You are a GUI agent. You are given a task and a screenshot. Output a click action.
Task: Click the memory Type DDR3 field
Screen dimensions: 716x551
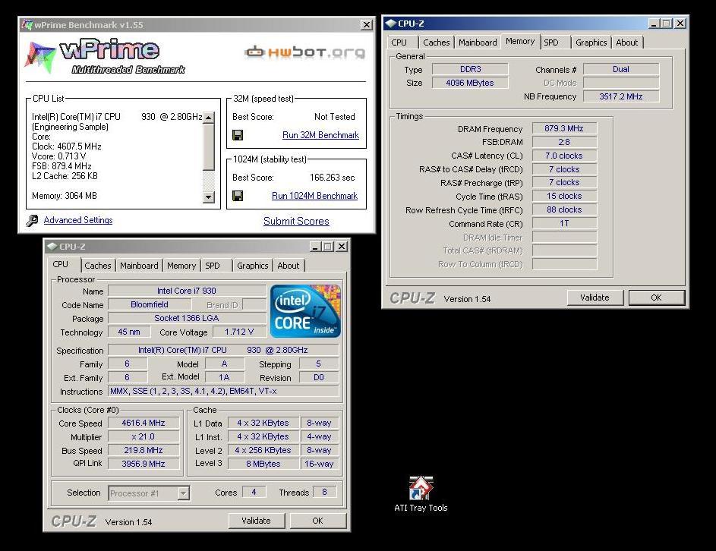click(x=470, y=69)
